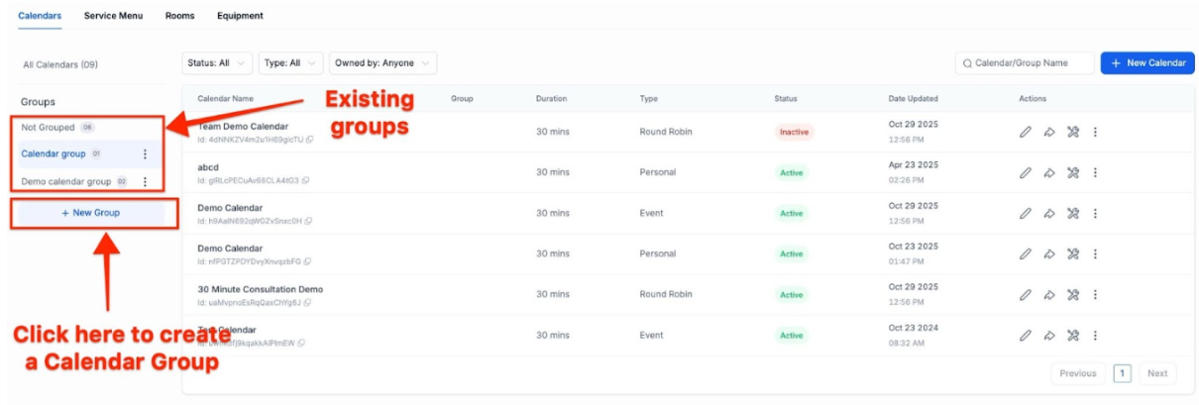Expand the Status: All filter dropdown
Image resolution: width=1199 pixels, height=405 pixels.
tap(217, 63)
